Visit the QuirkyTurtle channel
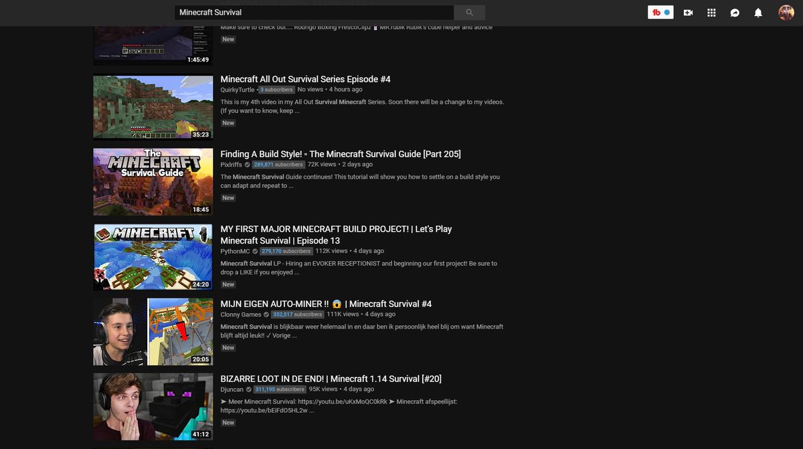The width and height of the screenshot is (803, 449). [238, 89]
